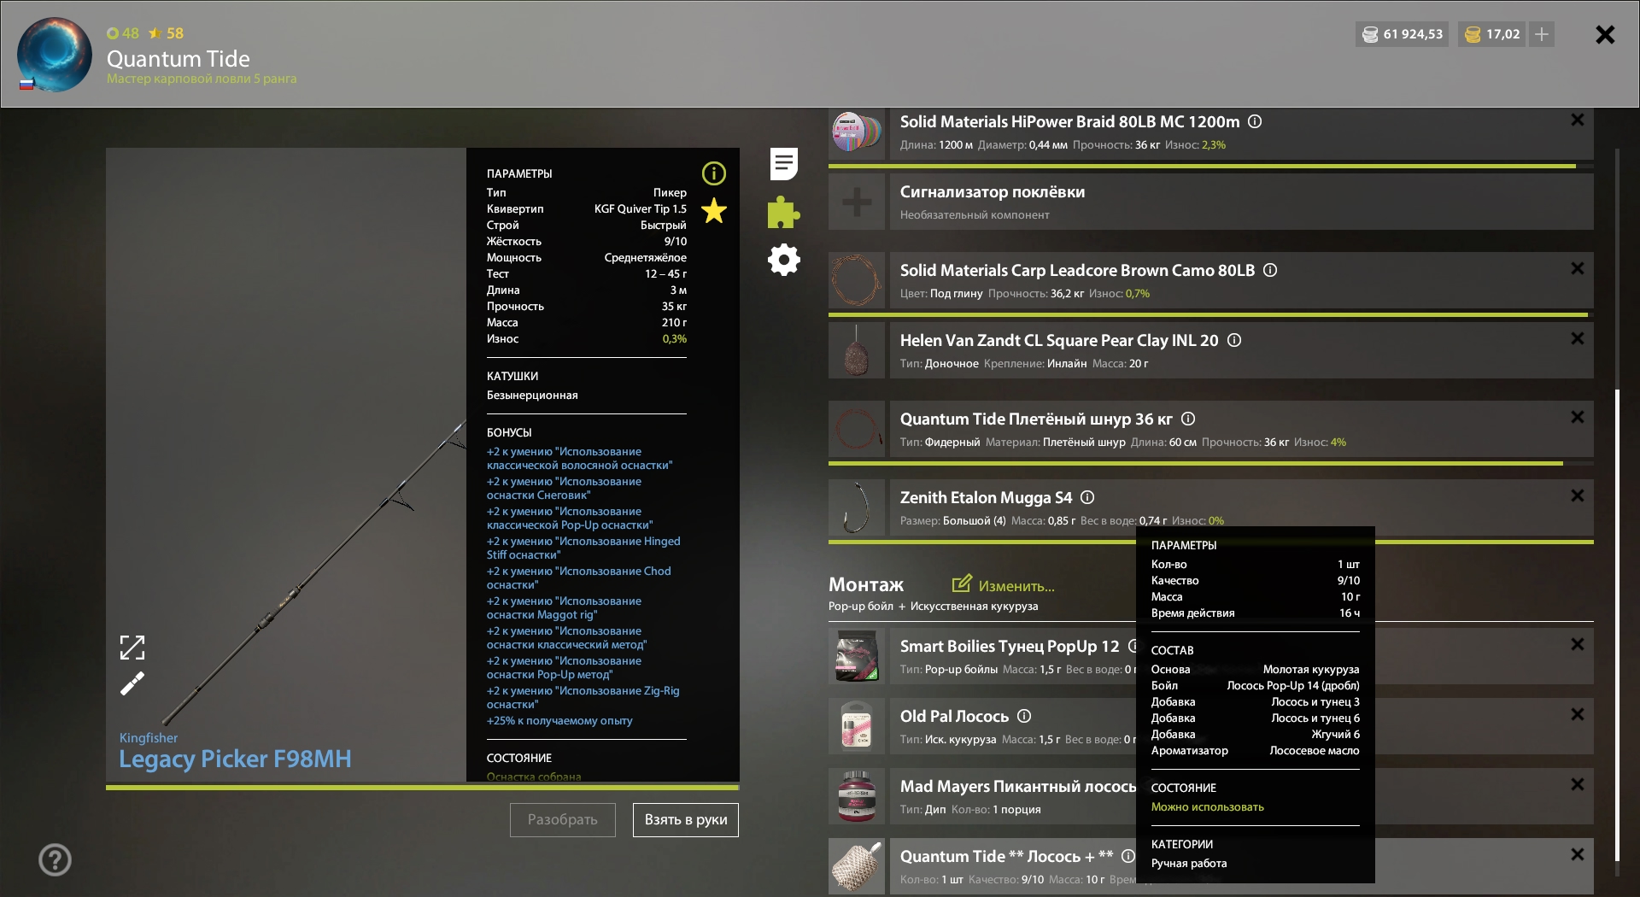Remove the Smart Boilies Тунец PopUp 12
This screenshot has width=1640, height=897.
[x=1578, y=644]
